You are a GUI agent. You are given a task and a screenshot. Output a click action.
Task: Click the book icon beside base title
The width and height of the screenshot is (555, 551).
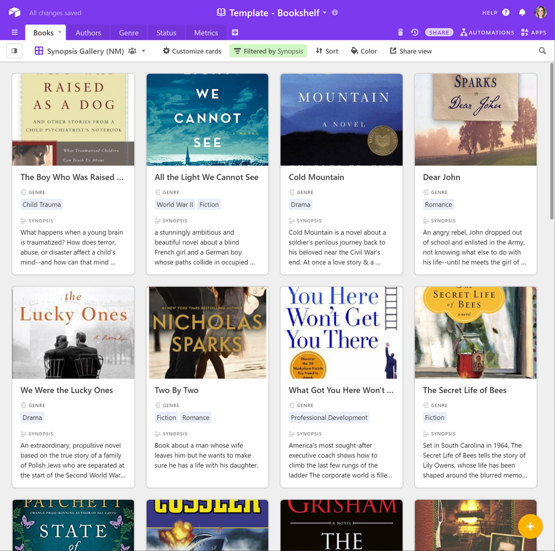click(x=221, y=12)
